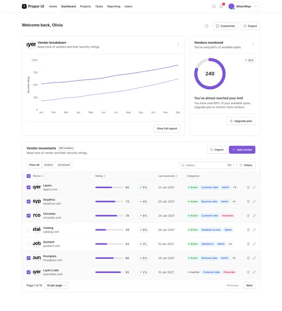The image size is (282, 311).
Task: Delete the Layers Labs vendor row
Action: point(248,272)
